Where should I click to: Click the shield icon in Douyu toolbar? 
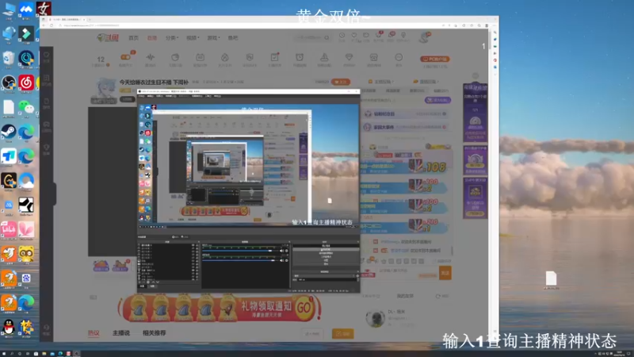coord(250,57)
